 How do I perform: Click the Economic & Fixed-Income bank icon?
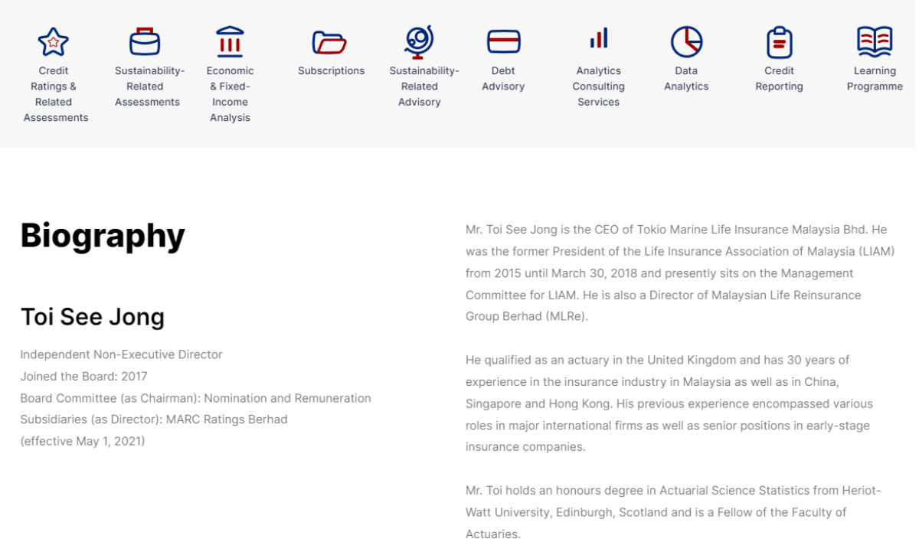(230, 41)
